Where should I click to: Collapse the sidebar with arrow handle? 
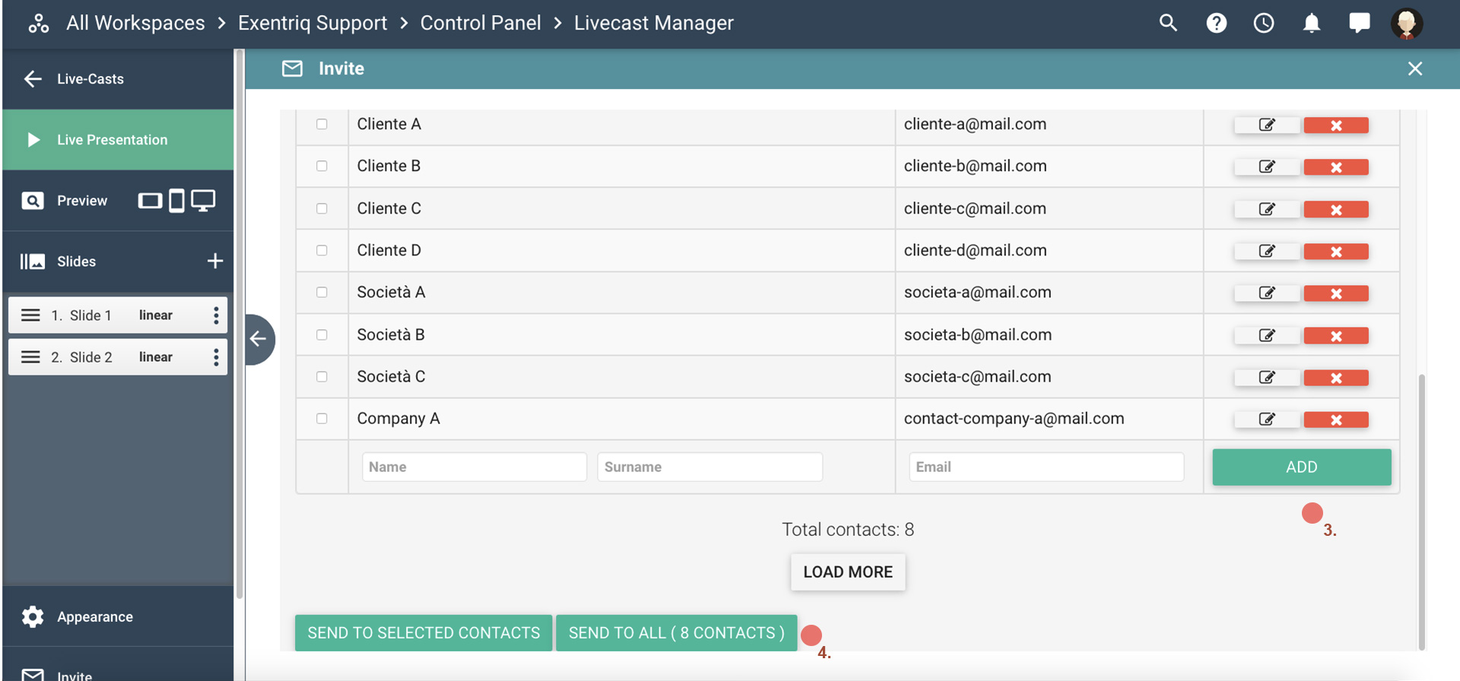coord(259,339)
